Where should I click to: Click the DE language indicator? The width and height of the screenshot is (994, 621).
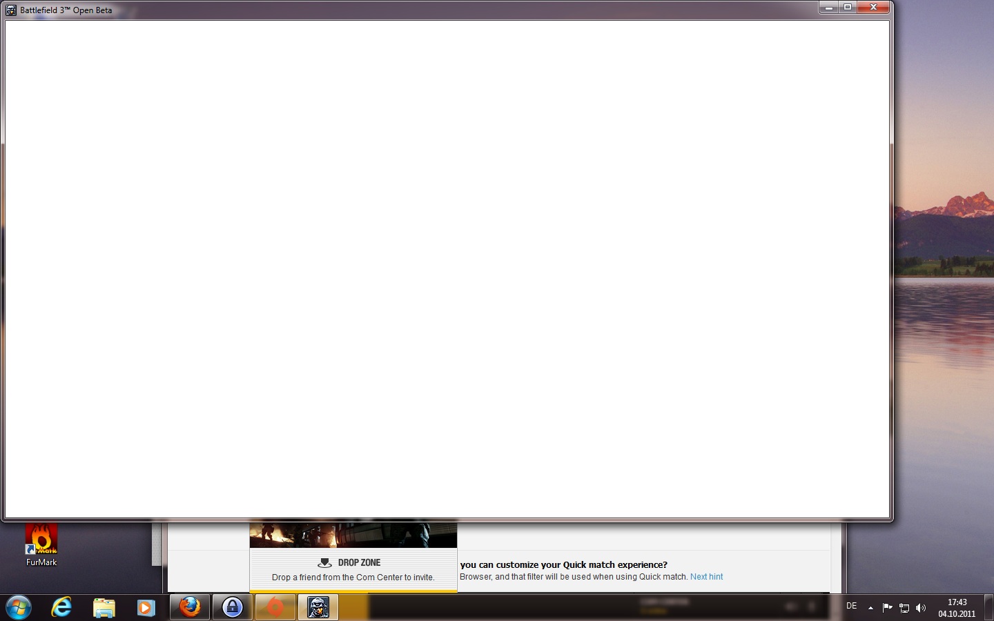coord(852,606)
